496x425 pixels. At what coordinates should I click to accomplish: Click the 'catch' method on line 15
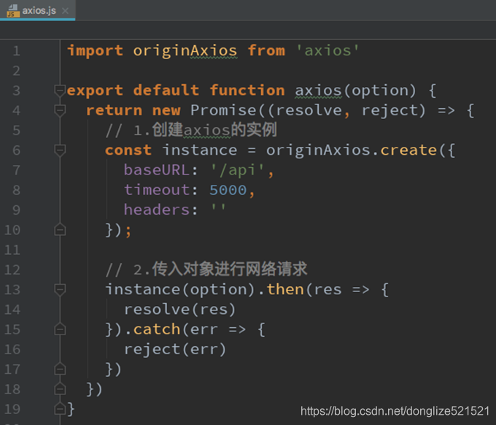(x=157, y=329)
